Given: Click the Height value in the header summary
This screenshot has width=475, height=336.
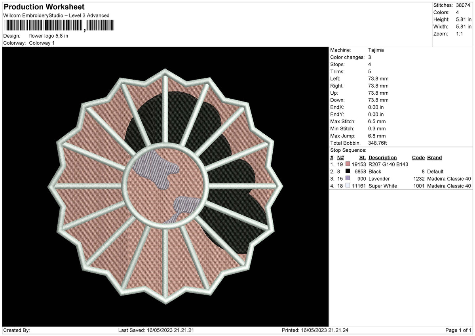Looking at the screenshot, I should point(464,19).
